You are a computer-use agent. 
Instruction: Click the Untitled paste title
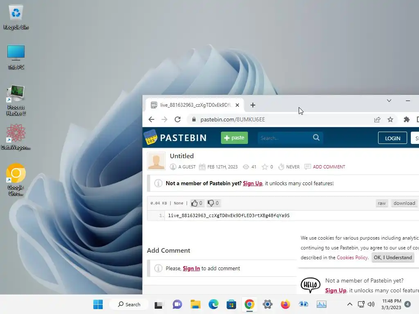(x=182, y=156)
